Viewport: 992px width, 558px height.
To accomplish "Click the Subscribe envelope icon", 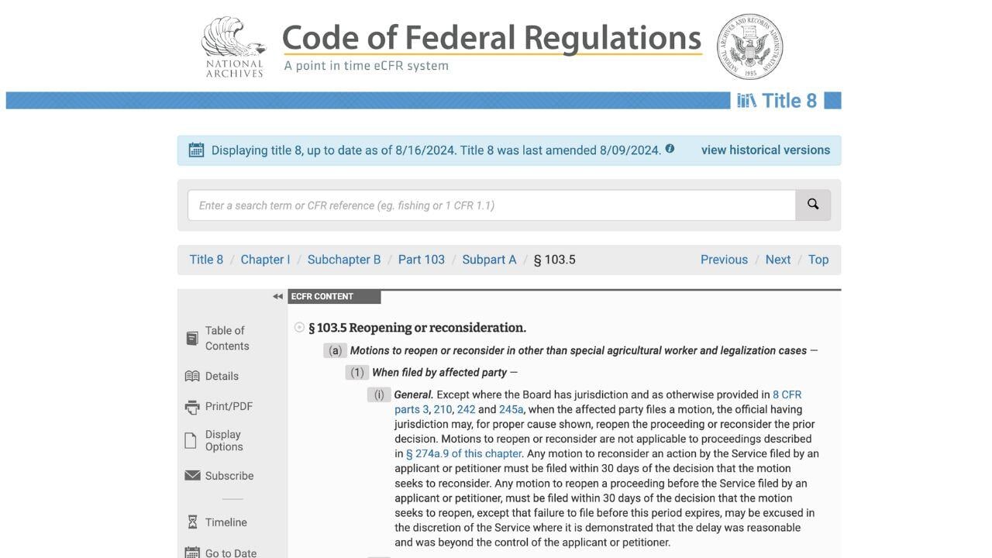I will (192, 474).
